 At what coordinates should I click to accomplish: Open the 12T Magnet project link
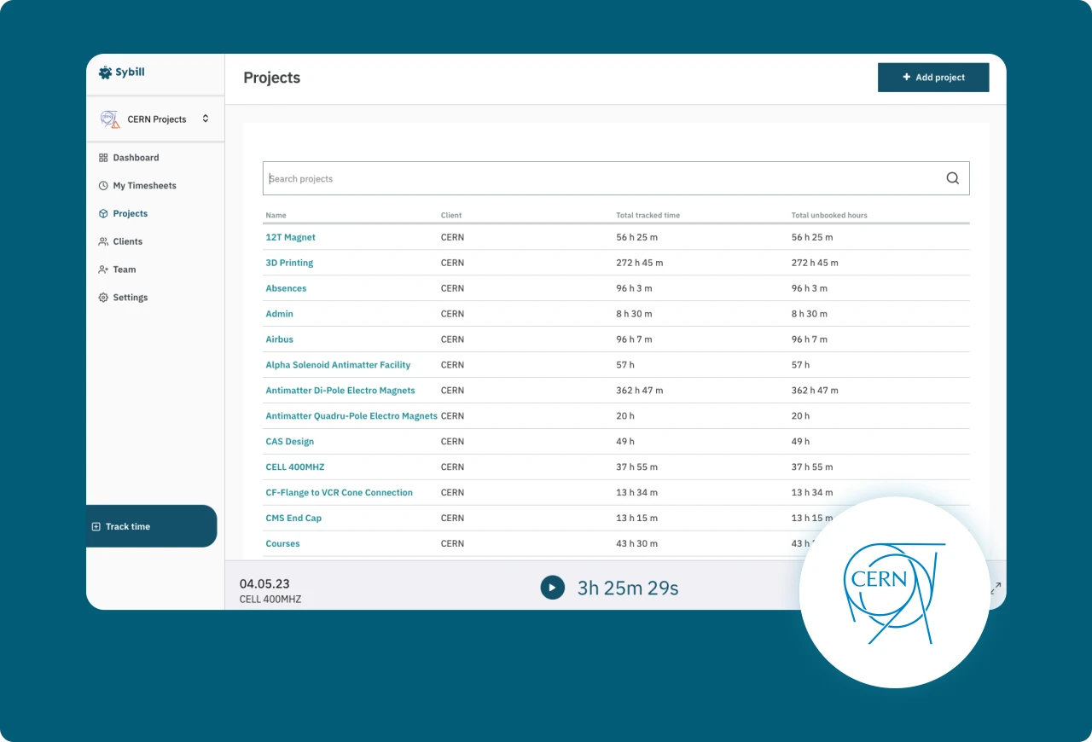point(290,237)
